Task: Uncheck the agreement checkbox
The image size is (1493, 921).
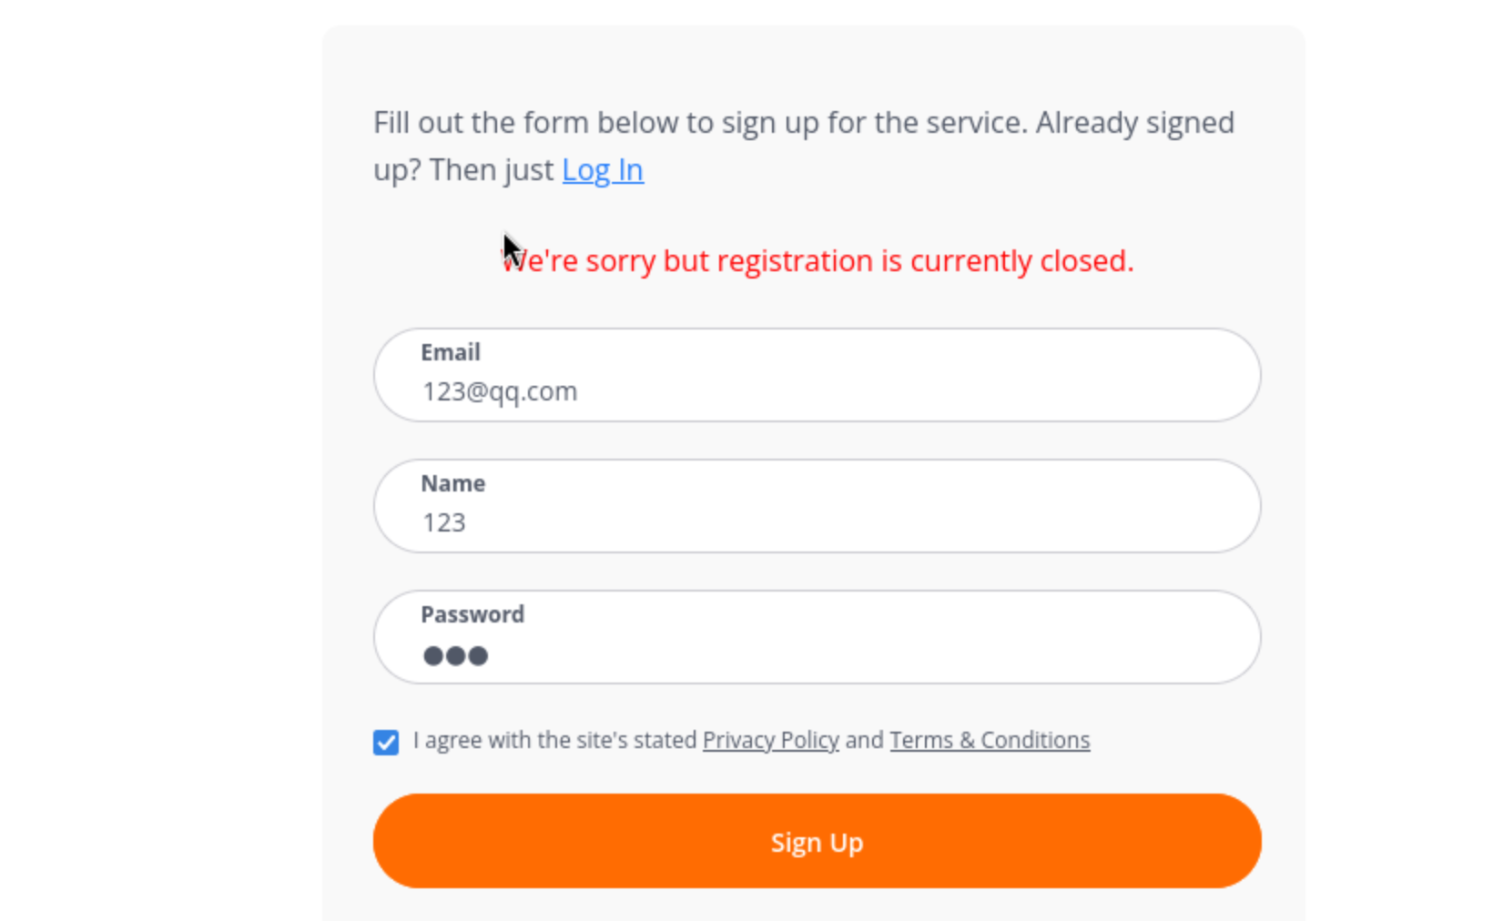Action: click(x=386, y=742)
